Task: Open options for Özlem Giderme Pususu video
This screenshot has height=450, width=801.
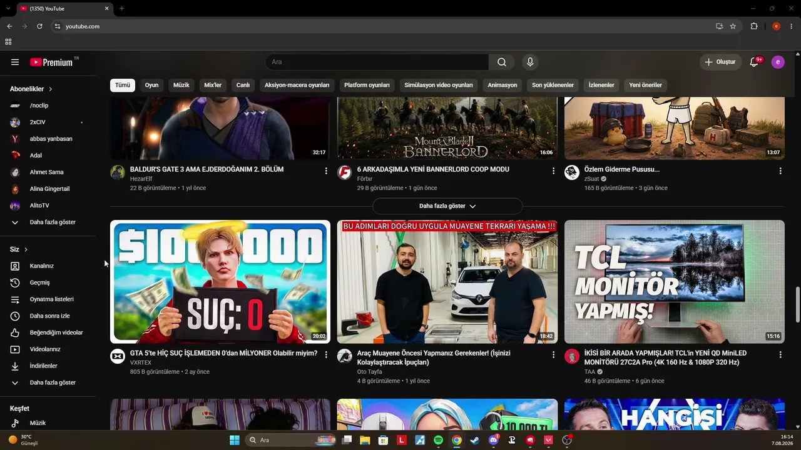Action: (x=780, y=171)
